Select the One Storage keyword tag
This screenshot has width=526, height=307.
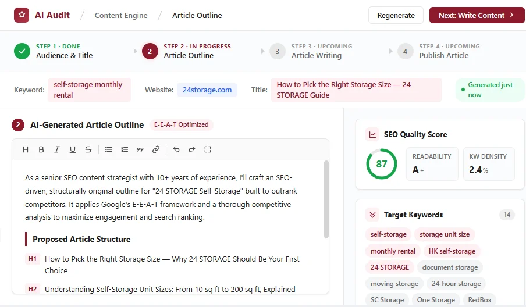pyautogui.click(x=436, y=300)
